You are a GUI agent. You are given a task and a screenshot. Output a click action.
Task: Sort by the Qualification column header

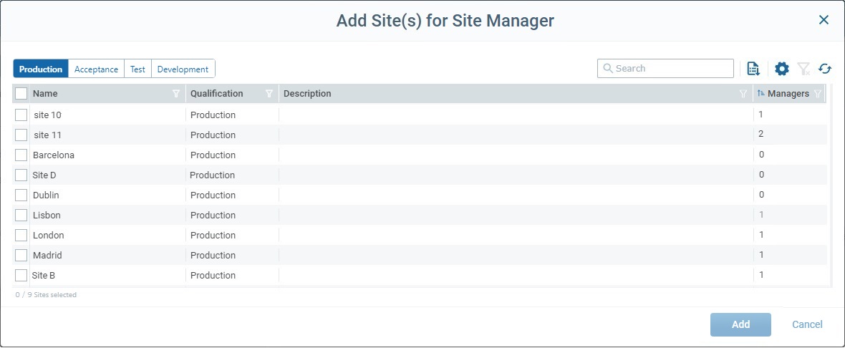(217, 94)
